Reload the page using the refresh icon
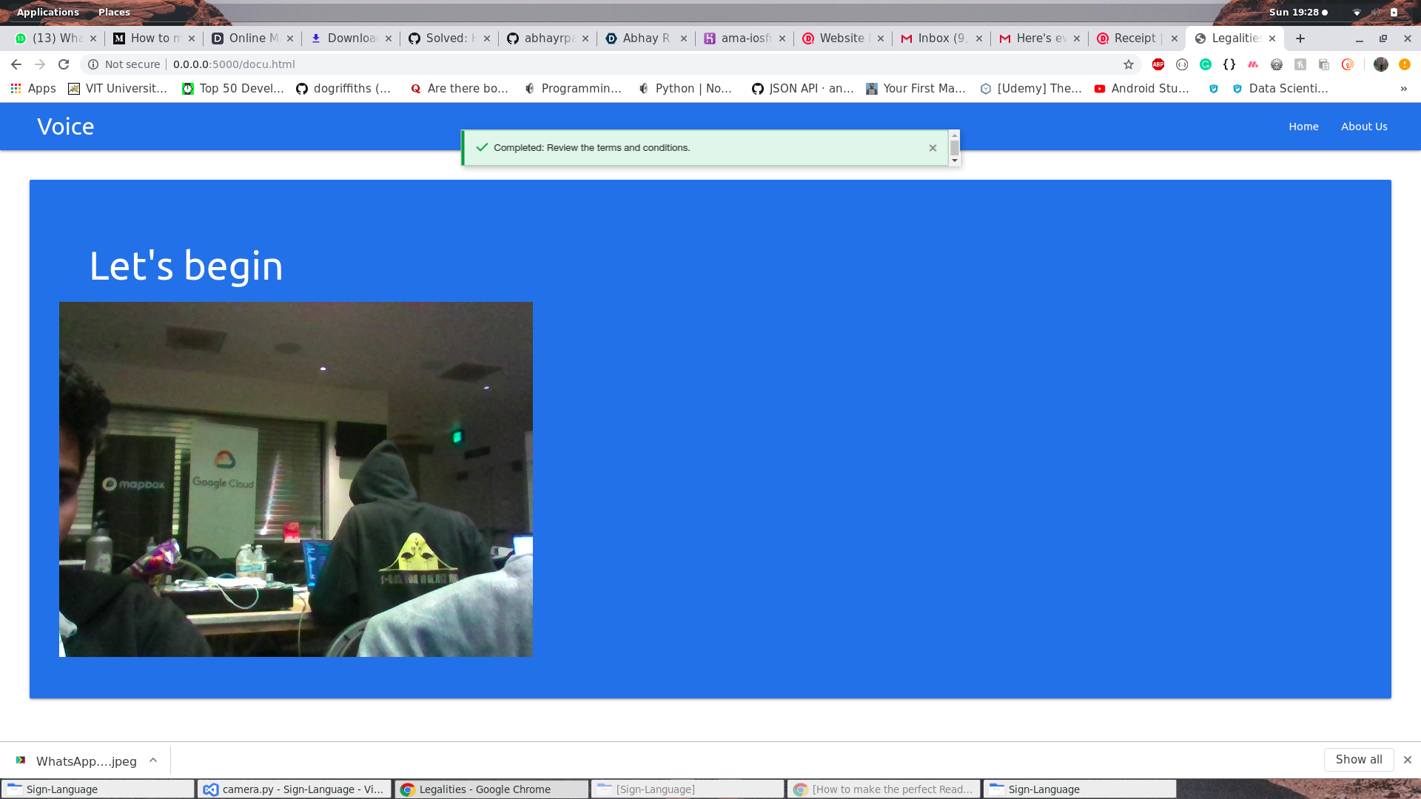The height and width of the screenshot is (799, 1421). tap(64, 64)
